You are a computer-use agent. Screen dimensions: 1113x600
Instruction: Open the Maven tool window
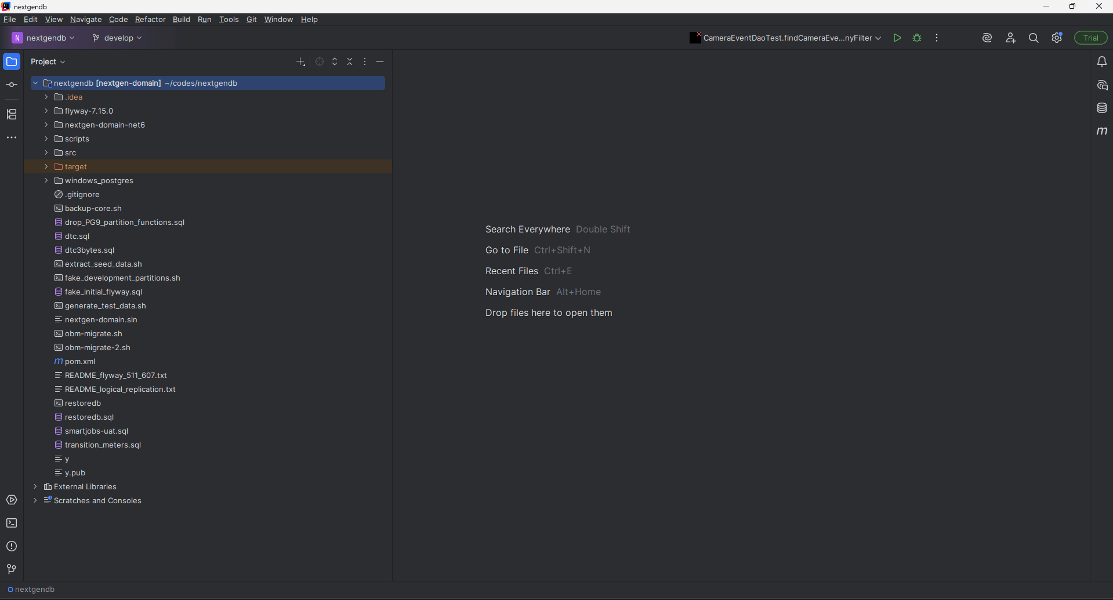point(1102,131)
